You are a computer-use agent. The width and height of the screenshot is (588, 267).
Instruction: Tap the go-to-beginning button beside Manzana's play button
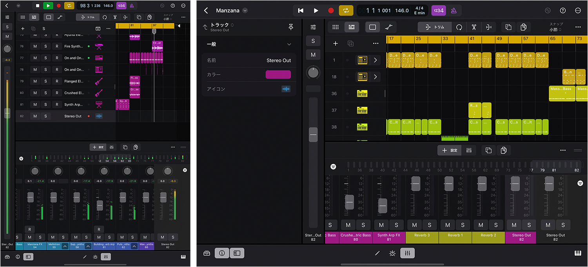tap(301, 11)
